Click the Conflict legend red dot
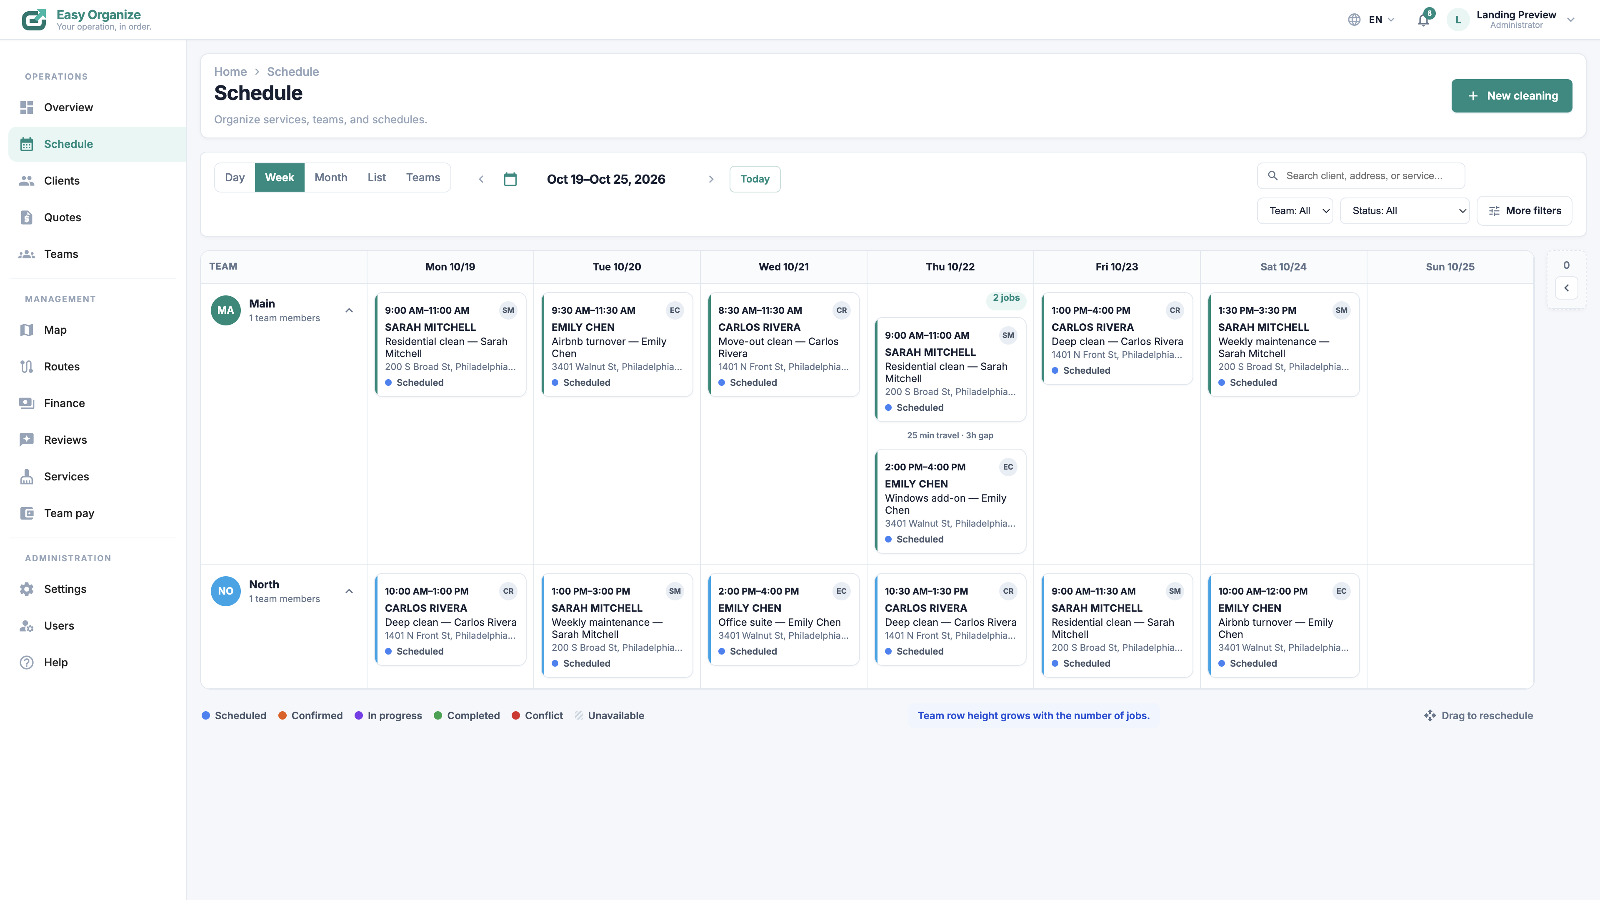1600x900 pixels. 515,715
